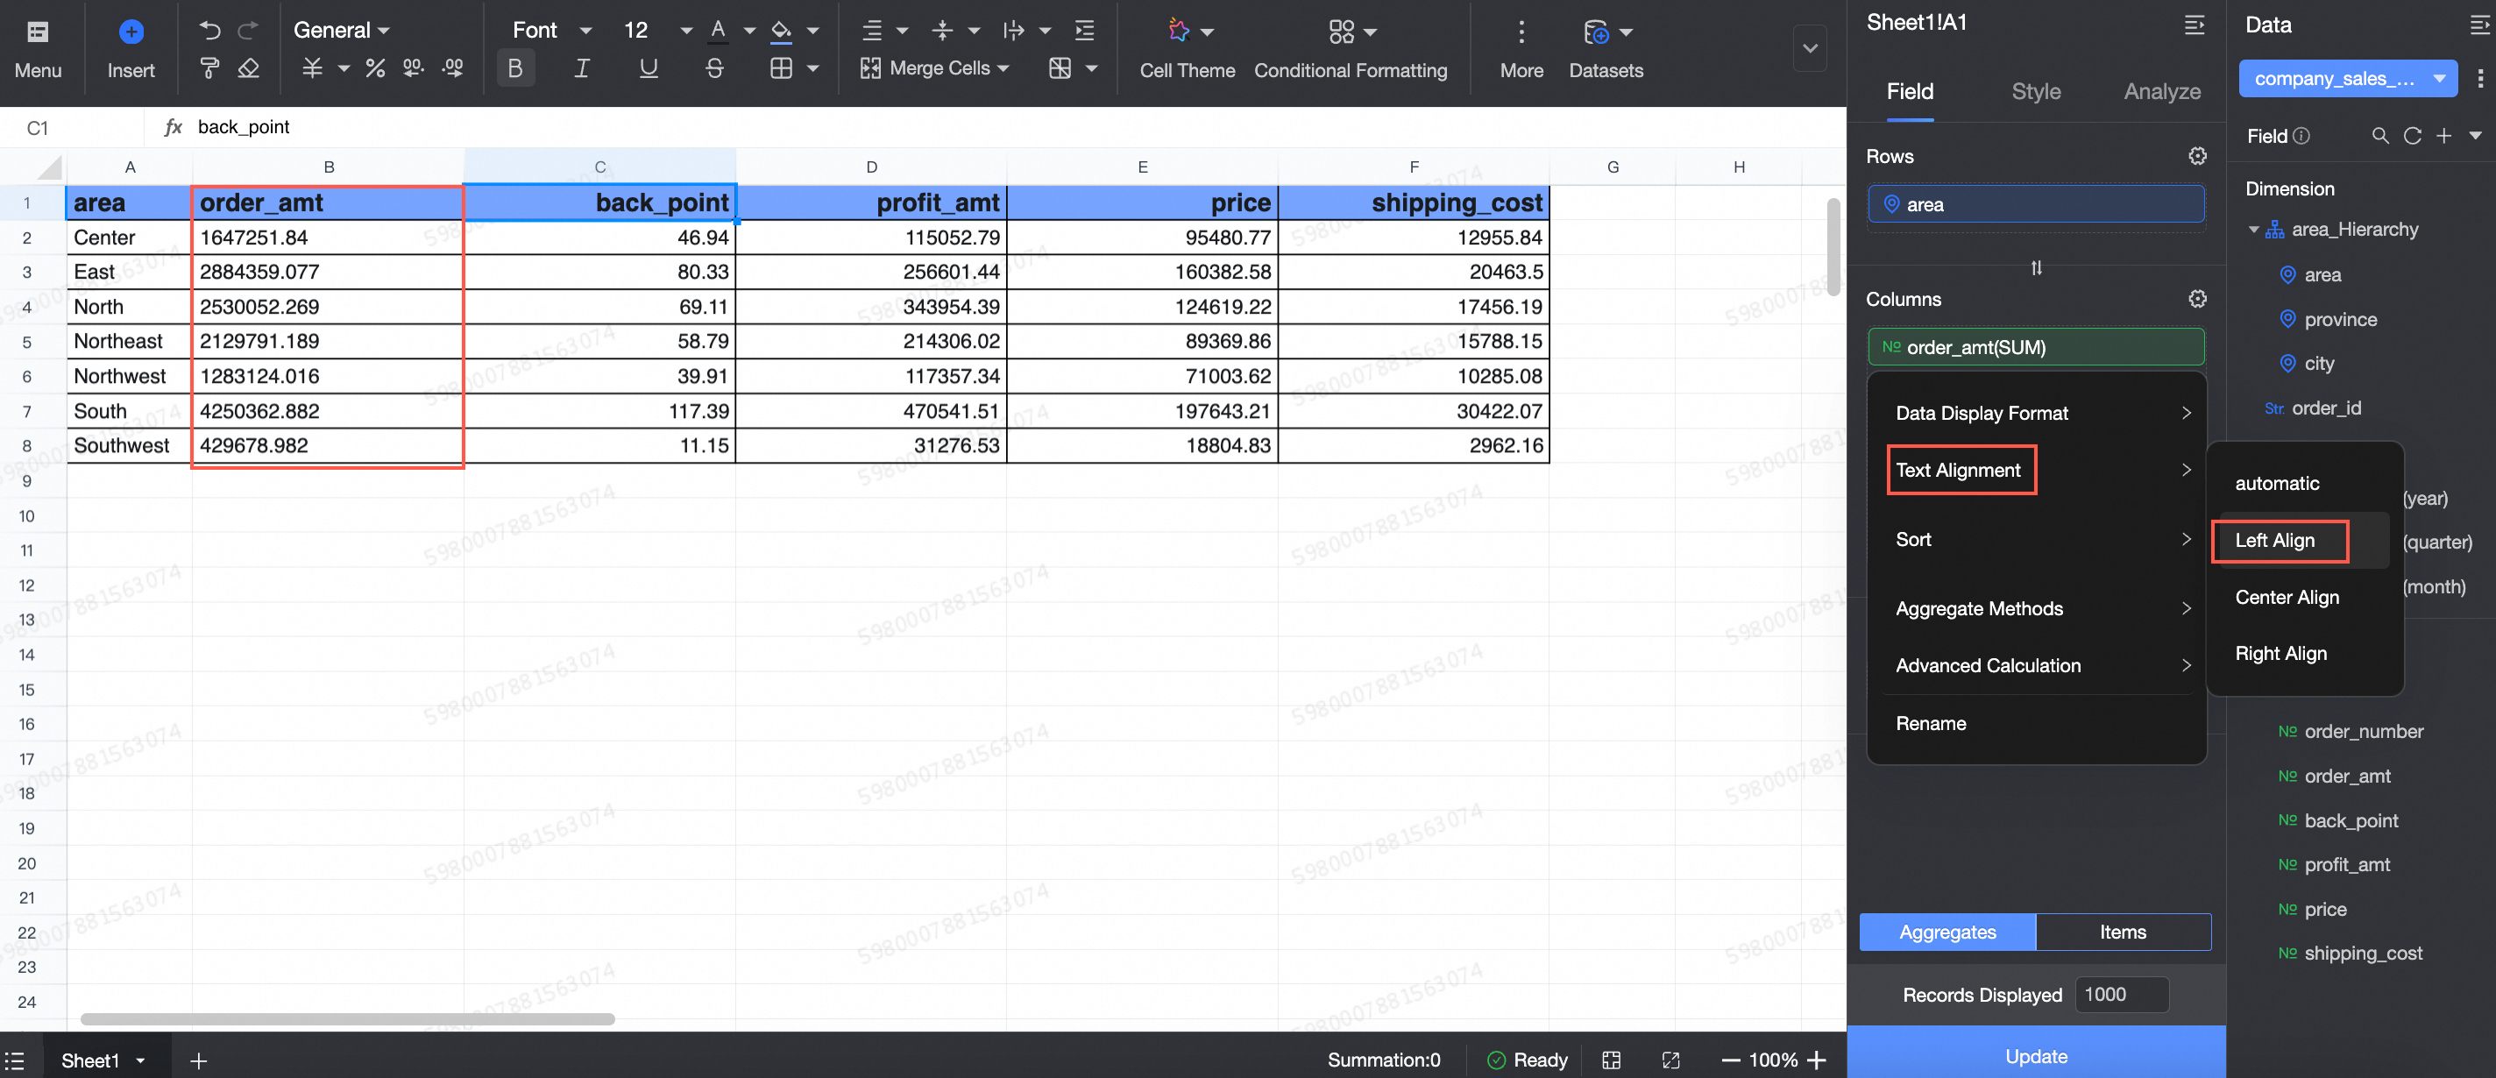This screenshot has width=2496, height=1078.
Task: Toggle bold formatting
Action: 515,68
